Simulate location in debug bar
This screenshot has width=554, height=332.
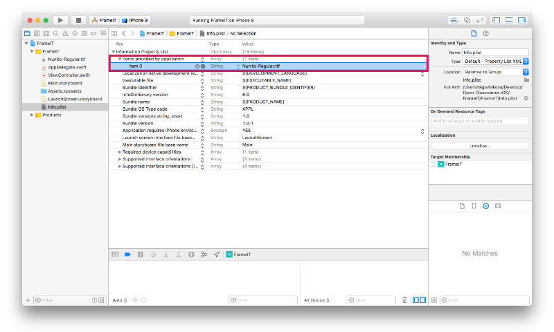[x=217, y=255]
